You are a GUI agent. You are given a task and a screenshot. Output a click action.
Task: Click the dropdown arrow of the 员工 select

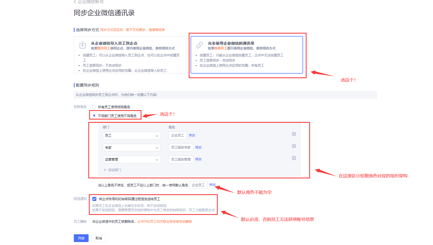tap(157, 136)
